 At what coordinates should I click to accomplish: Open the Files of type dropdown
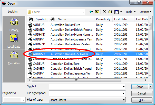coord(123,100)
